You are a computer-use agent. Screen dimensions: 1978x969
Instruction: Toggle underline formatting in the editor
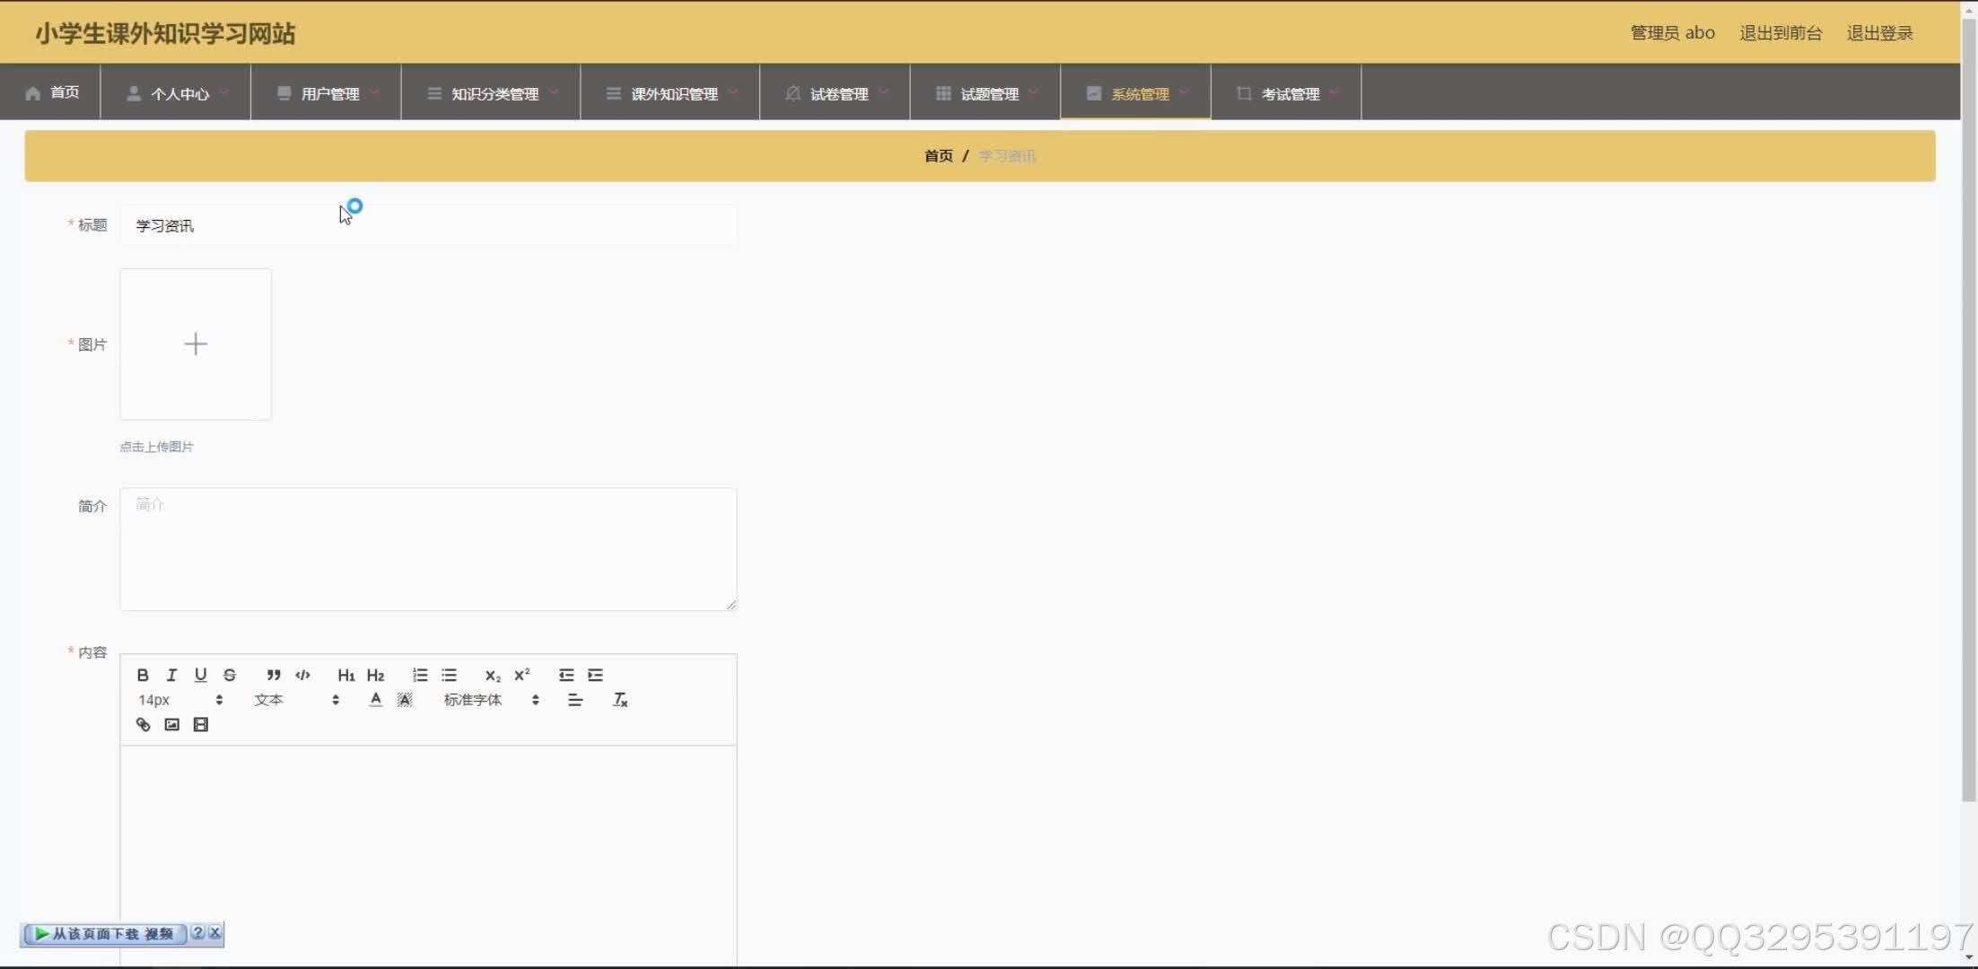(200, 675)
